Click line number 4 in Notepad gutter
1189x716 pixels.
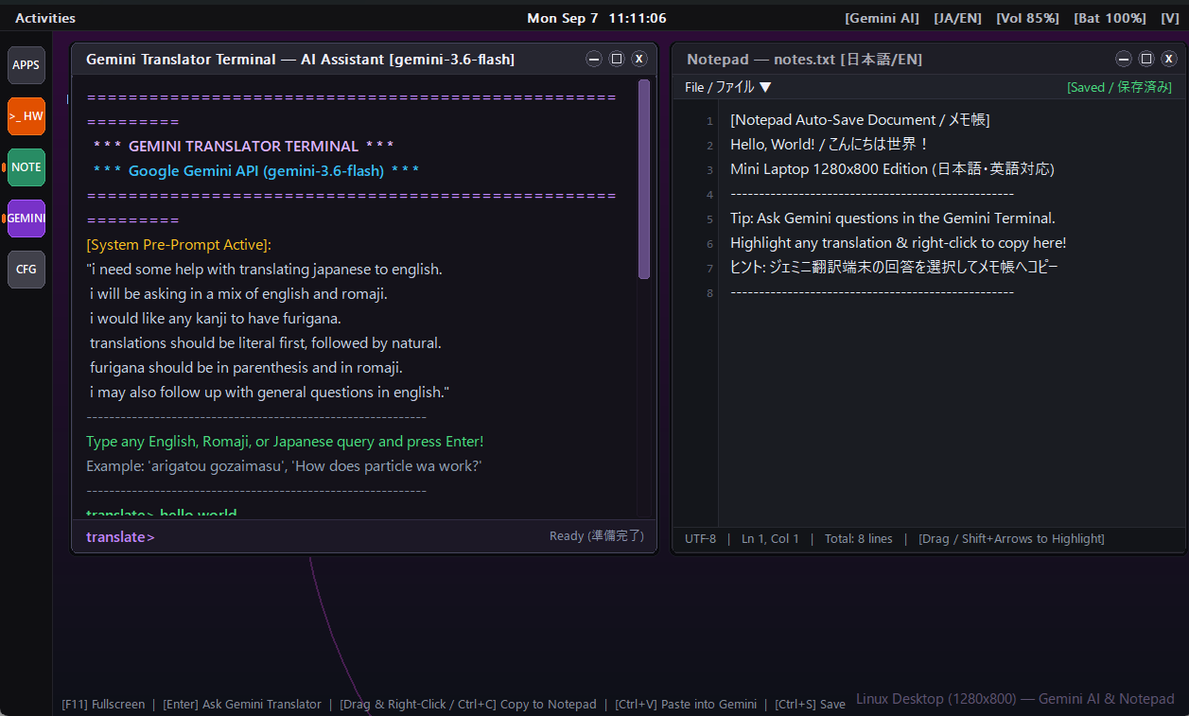coord(709,195)
